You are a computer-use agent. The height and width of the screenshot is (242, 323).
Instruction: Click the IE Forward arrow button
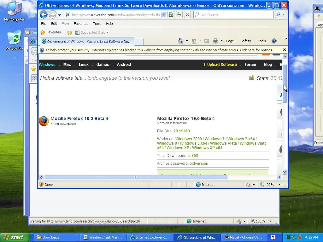click(x=53, y=14)
